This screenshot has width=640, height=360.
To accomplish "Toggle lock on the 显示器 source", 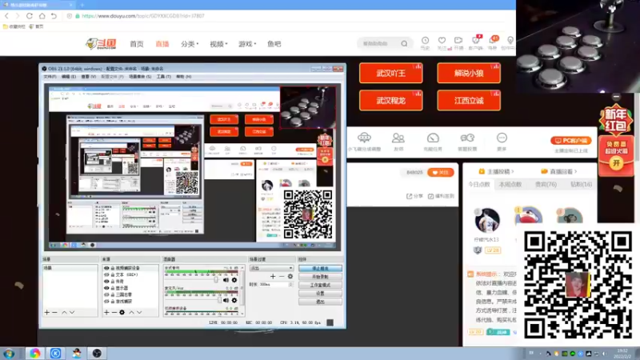I will pos(113,288).
